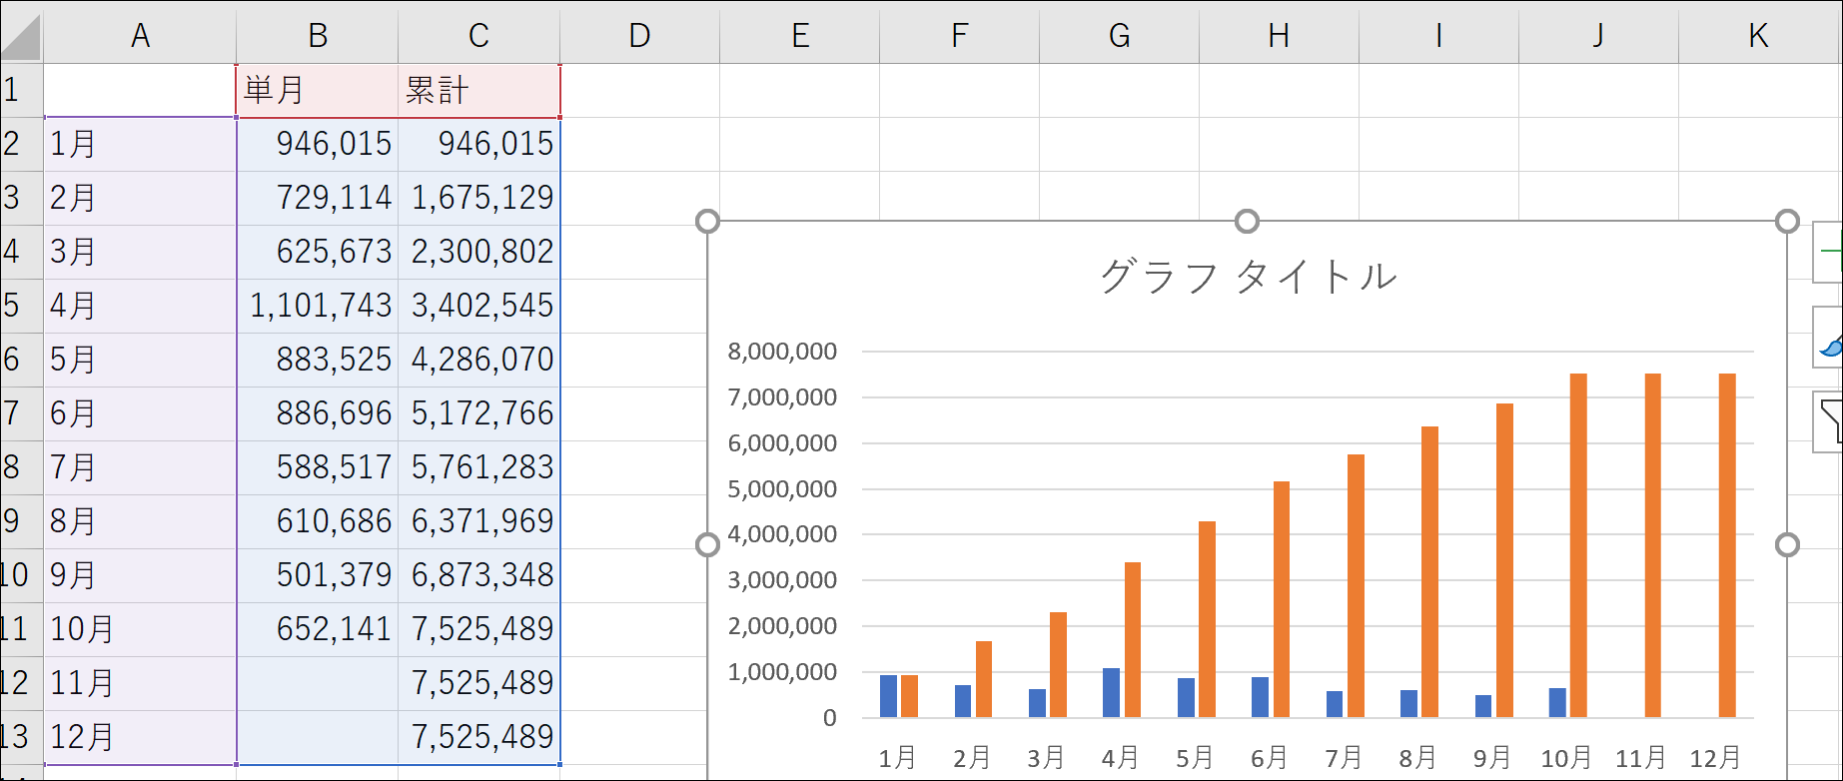1843x781 pixels.
Task: Click cell with value 5,761,283
Action: (478, 467)
